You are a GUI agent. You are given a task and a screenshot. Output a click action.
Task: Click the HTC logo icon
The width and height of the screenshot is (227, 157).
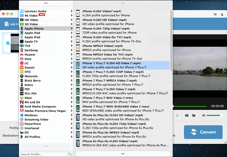coord(22,72)
